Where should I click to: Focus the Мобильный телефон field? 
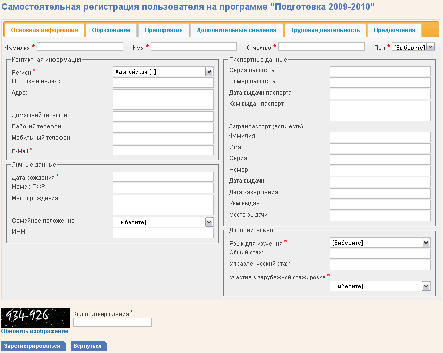(x=163, y=139)
